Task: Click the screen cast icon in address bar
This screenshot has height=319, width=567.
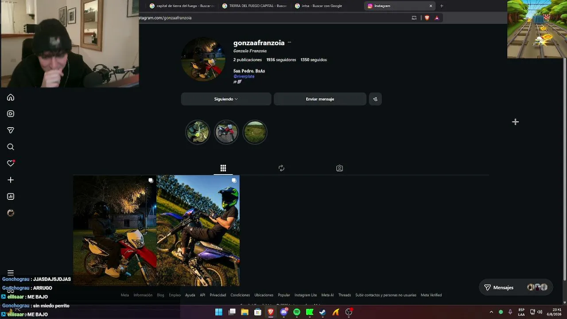Action: 414,18
